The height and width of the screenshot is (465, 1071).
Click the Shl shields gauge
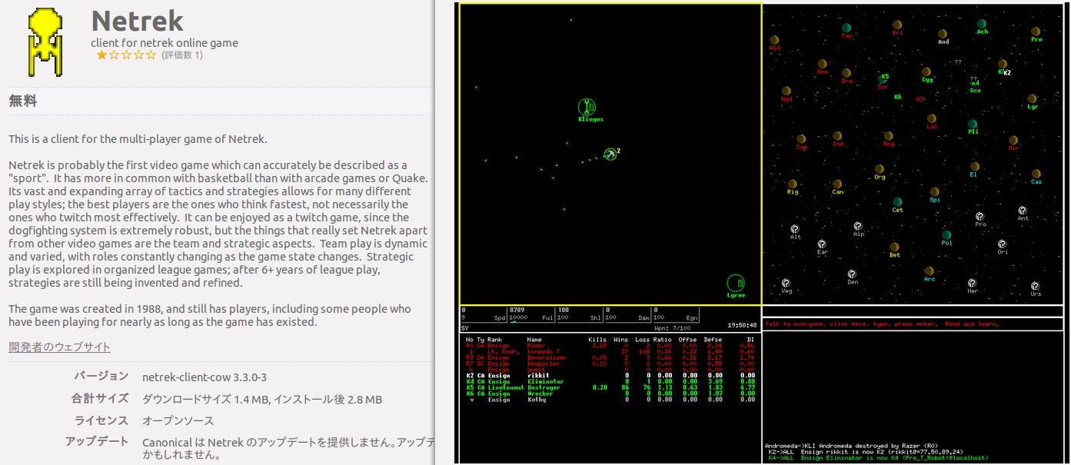[580, 314]
